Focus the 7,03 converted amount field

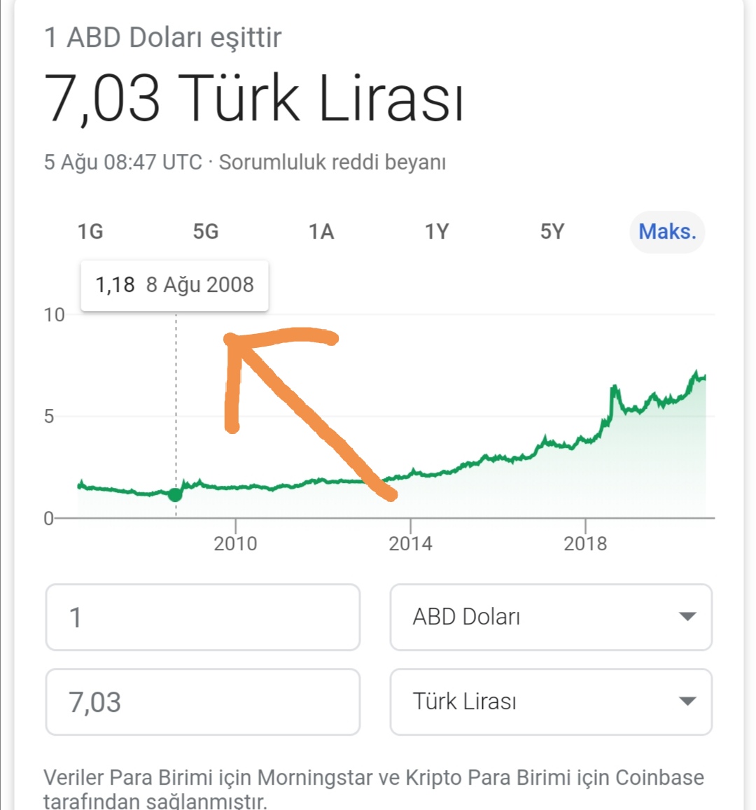[x=203, y=702]
